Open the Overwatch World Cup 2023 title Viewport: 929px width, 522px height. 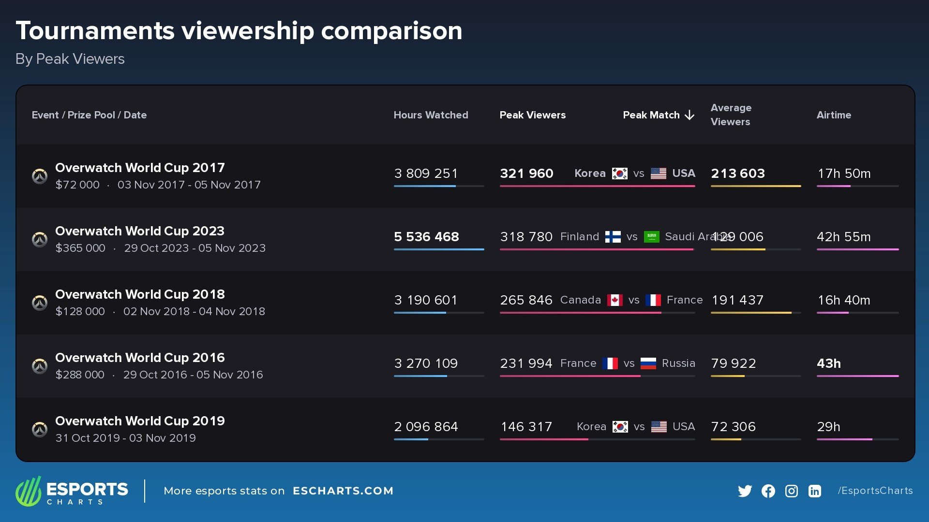140,231
